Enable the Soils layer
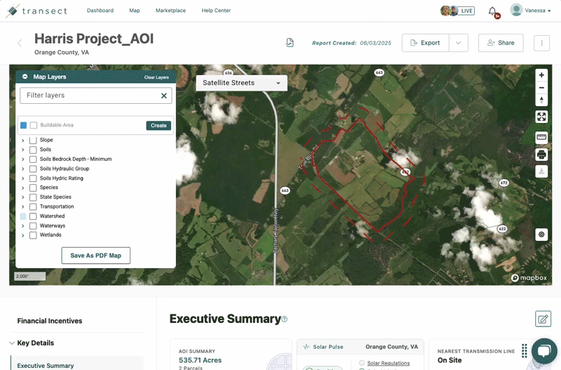Image resolution: width=561 pixels, height=370 pixels. pyautogui.click(x=33, y=150)
